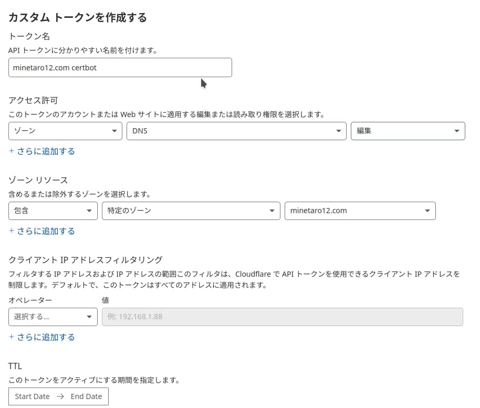Click さらに追加する under アクセス許可
480x408 pixels.
pyautogui.click(x=41, y=151)
